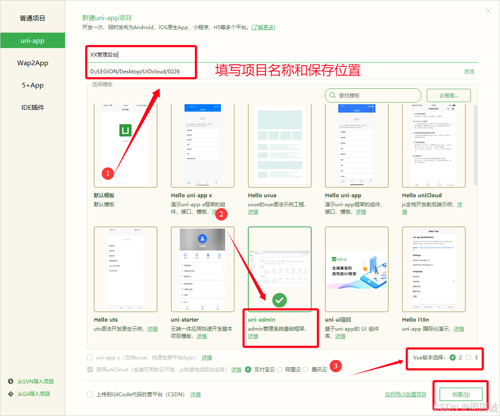
Task: Click the template list scrollbar
Action: click(476, 145)
